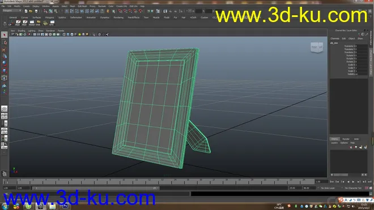Open Photoshop from the Windows taskbar
This screenshot has height=210, width=374.
pos(65,206)
